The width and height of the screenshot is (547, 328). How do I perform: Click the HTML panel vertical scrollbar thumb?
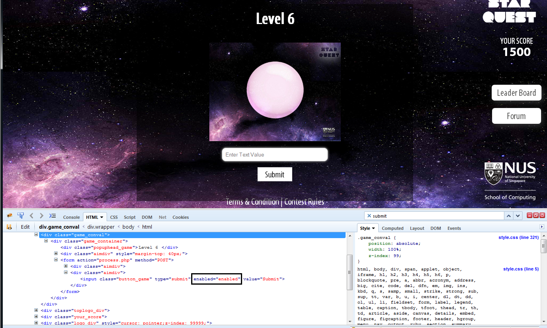(349, 272)
